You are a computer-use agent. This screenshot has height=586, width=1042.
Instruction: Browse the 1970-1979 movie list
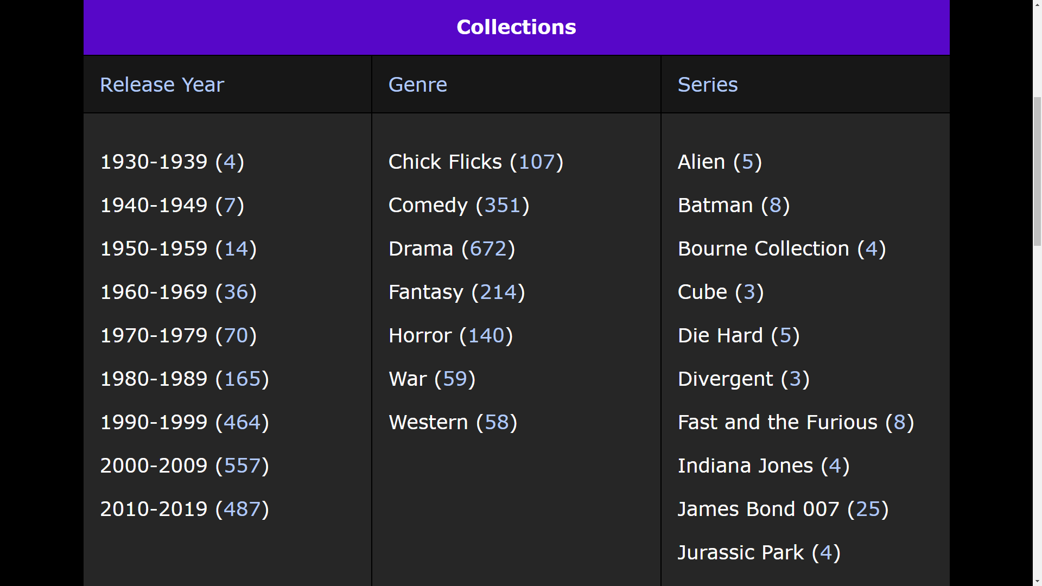(177, 335)
